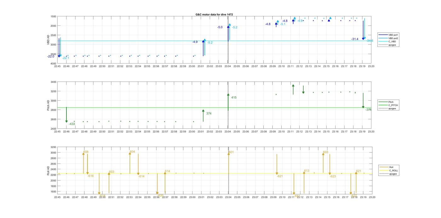Click the -375 pitch data label
This screenshot has width=441, height=218.
click(x=369, y=109)
